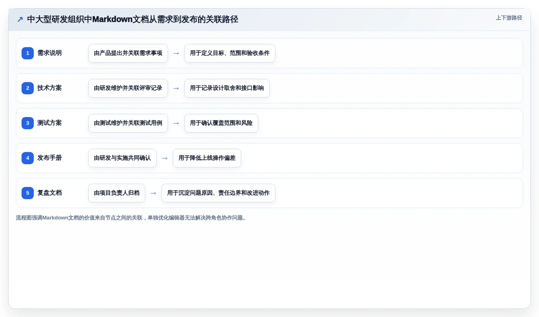The image size is (539, 317).
Task: Select the 由研发与实施共同确认 node
Action: click(x=122, y=158)
